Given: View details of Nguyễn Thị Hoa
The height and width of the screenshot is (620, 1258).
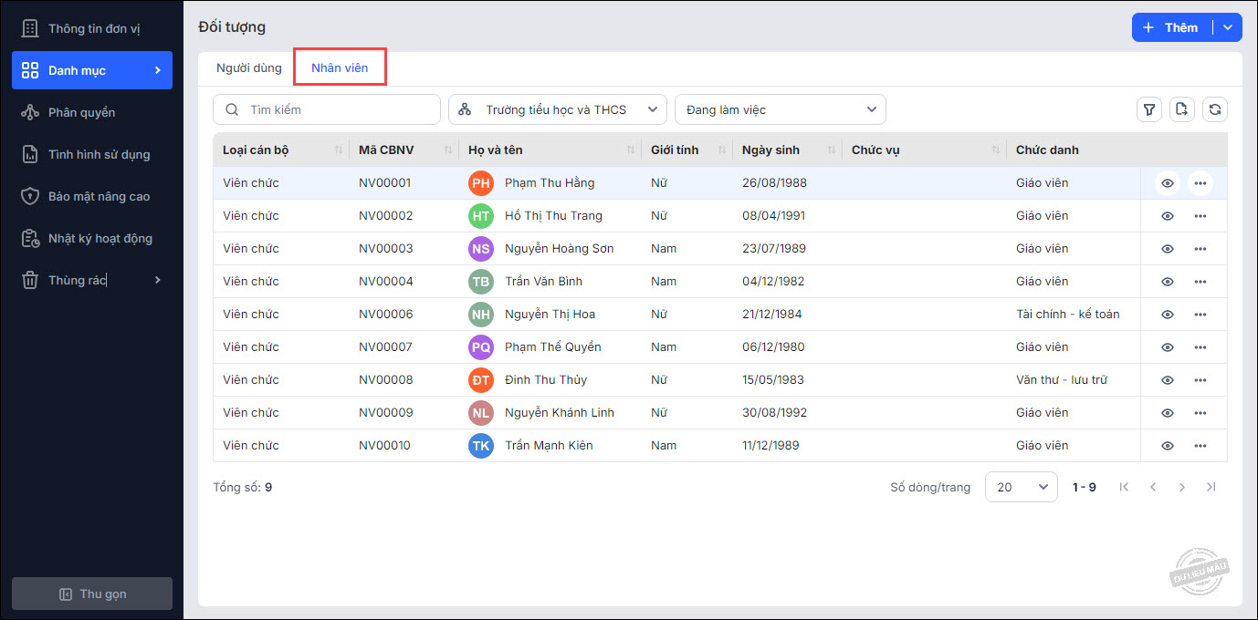Looking at the screenshot, I should 1167,315.
